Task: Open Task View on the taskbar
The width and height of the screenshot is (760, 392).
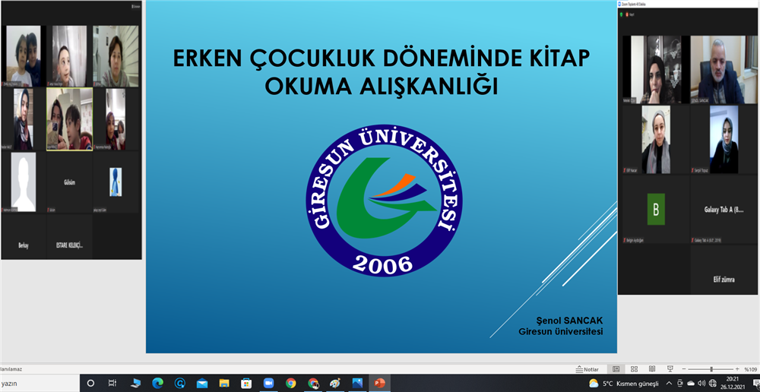Action: [112, 384]
